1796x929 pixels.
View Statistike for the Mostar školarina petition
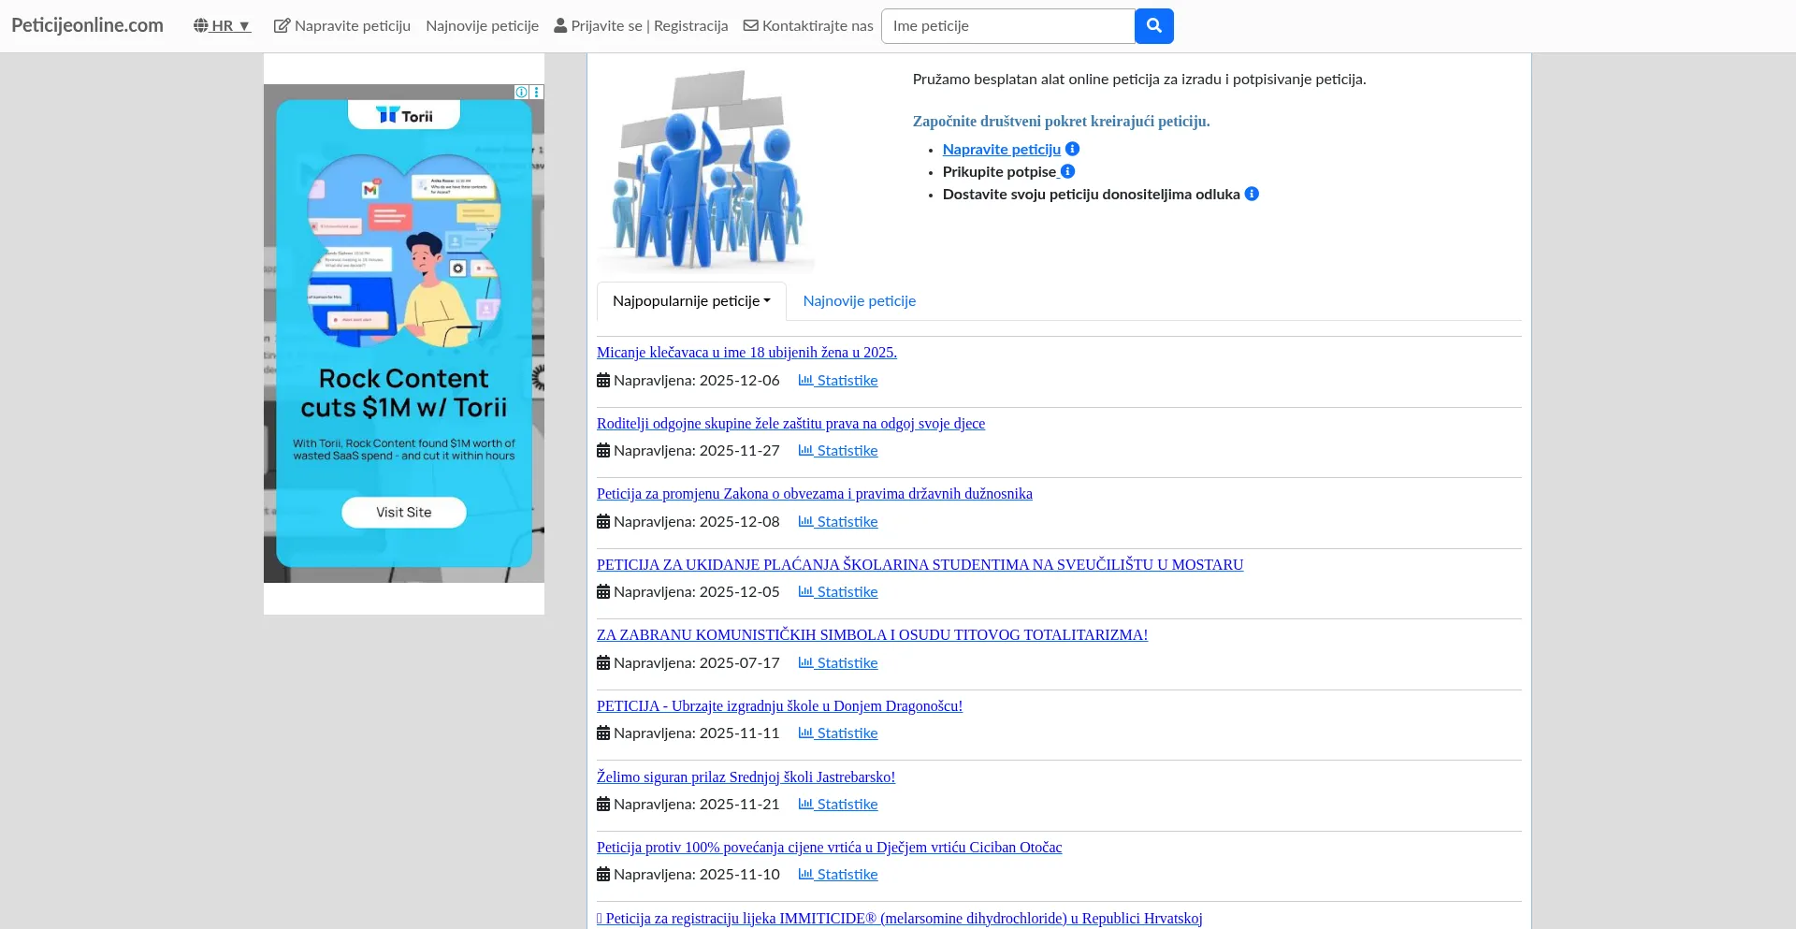(837, 592)
